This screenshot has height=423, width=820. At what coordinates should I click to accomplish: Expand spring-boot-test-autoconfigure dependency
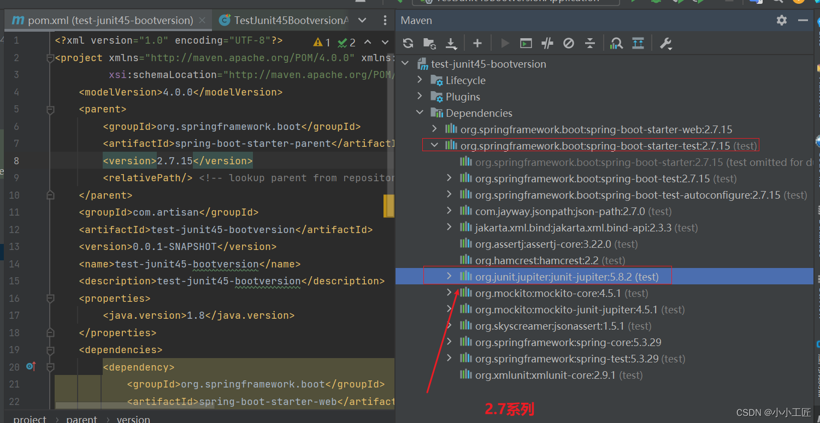[450, 195]
